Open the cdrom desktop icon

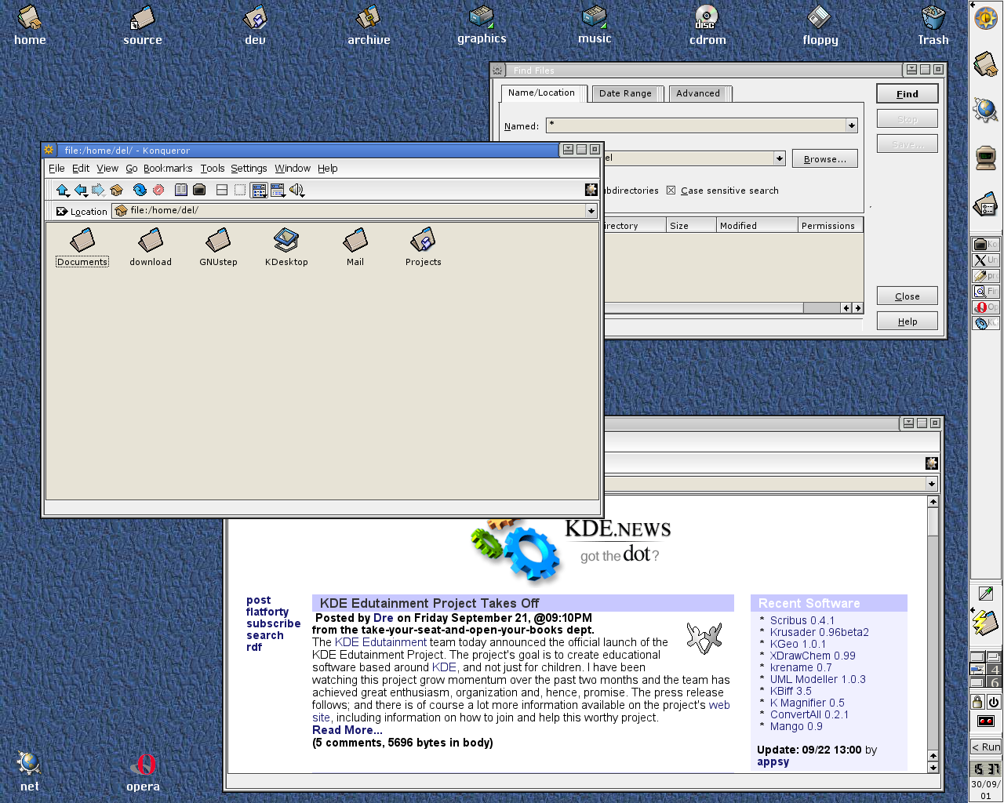(708, 25)
